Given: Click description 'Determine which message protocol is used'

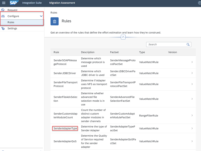Looking at the screenshot, I should (x=93, y=62).
